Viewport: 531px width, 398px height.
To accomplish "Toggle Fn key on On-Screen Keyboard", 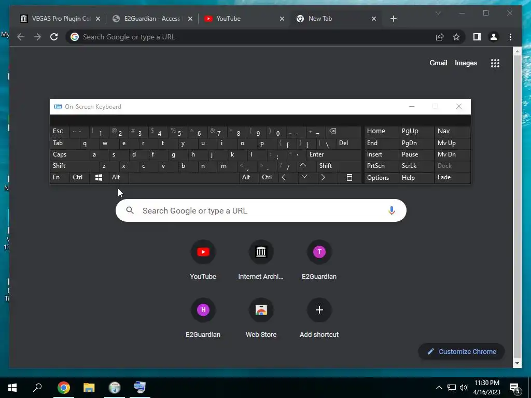I will click(x=60, y=177).
